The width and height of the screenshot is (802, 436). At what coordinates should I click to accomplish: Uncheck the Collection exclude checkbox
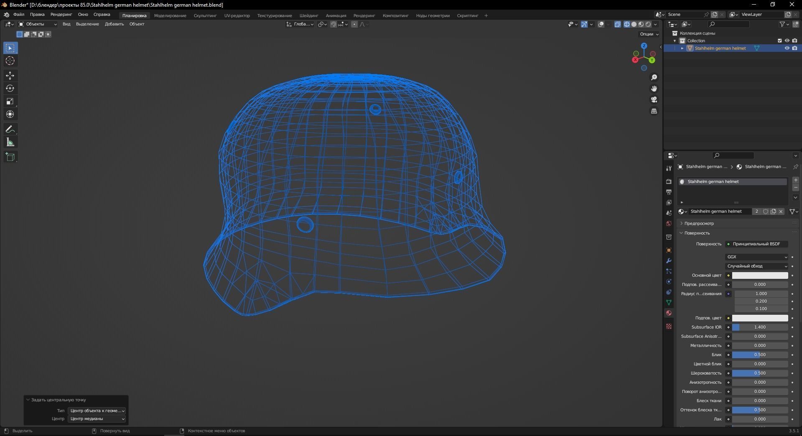[x=779, y=41]
